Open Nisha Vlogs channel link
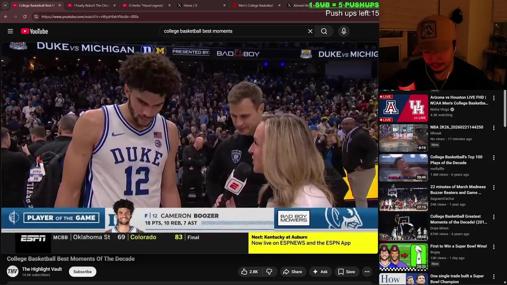Screen dimensions: 507x285 click(x=439, y=109)
